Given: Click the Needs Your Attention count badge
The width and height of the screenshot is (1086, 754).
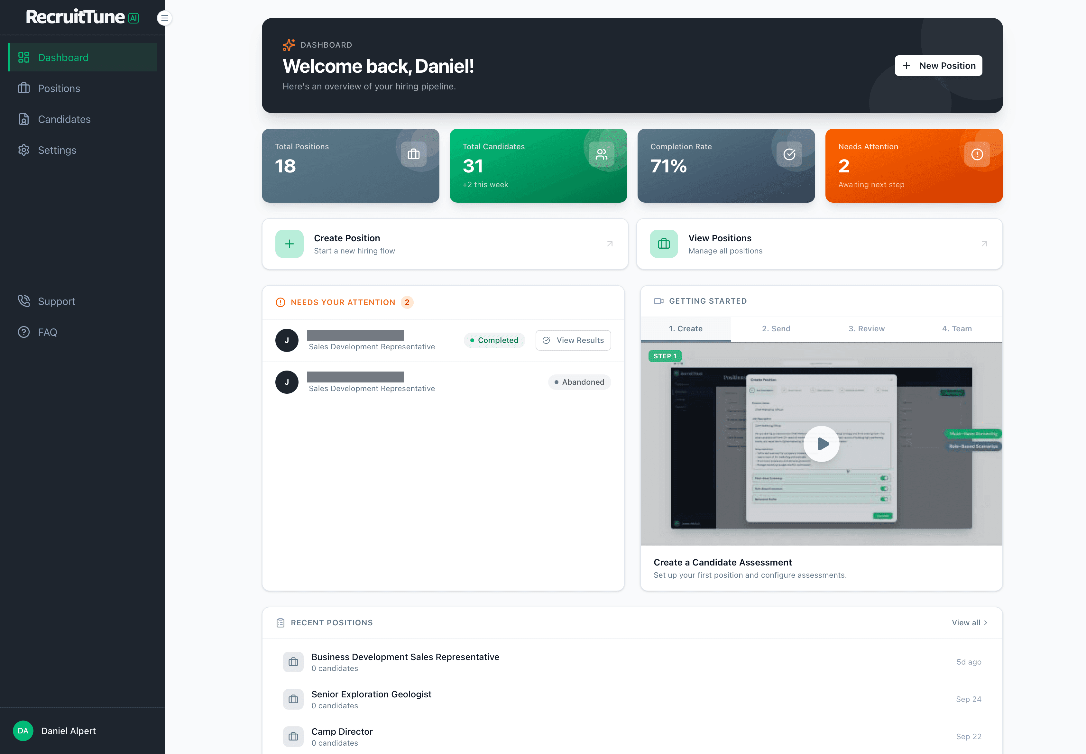Looking at the screenshot, I should click(x=407, y=302).
